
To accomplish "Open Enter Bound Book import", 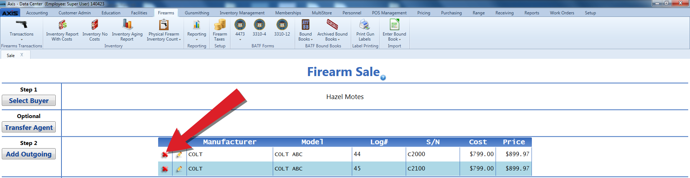I will pyautogui.click(x=394, y=30).
